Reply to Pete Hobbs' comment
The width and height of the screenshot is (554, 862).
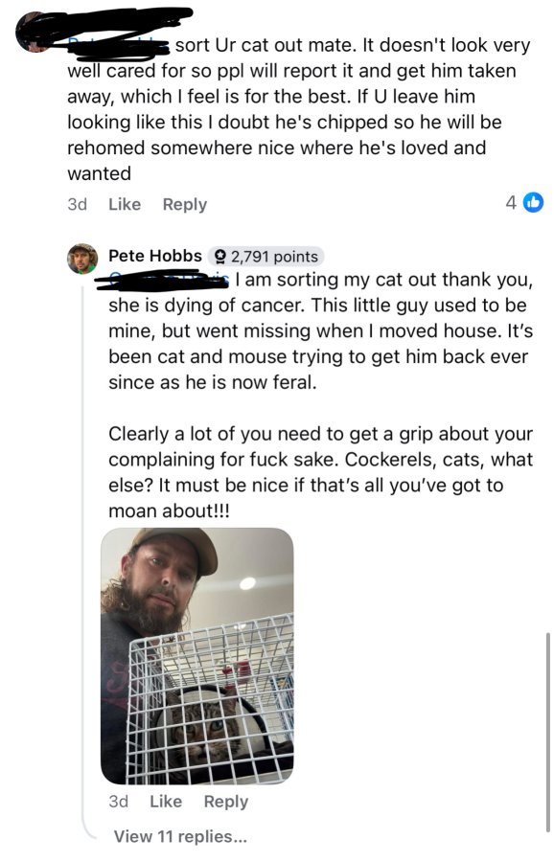226,802
